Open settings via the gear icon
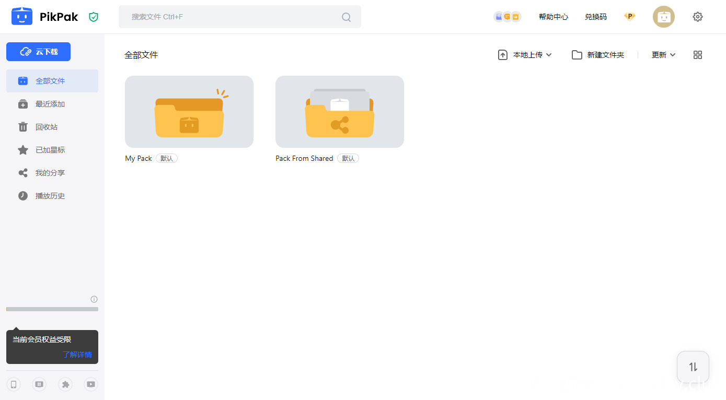The height and width of the screenshot is (400, 726). click(697, 17)
